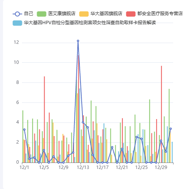Image resolution: width=189 pixels, height=189 pixels.
Task: Select the tallest green bar at chart's right end
Action: [169, 126]
